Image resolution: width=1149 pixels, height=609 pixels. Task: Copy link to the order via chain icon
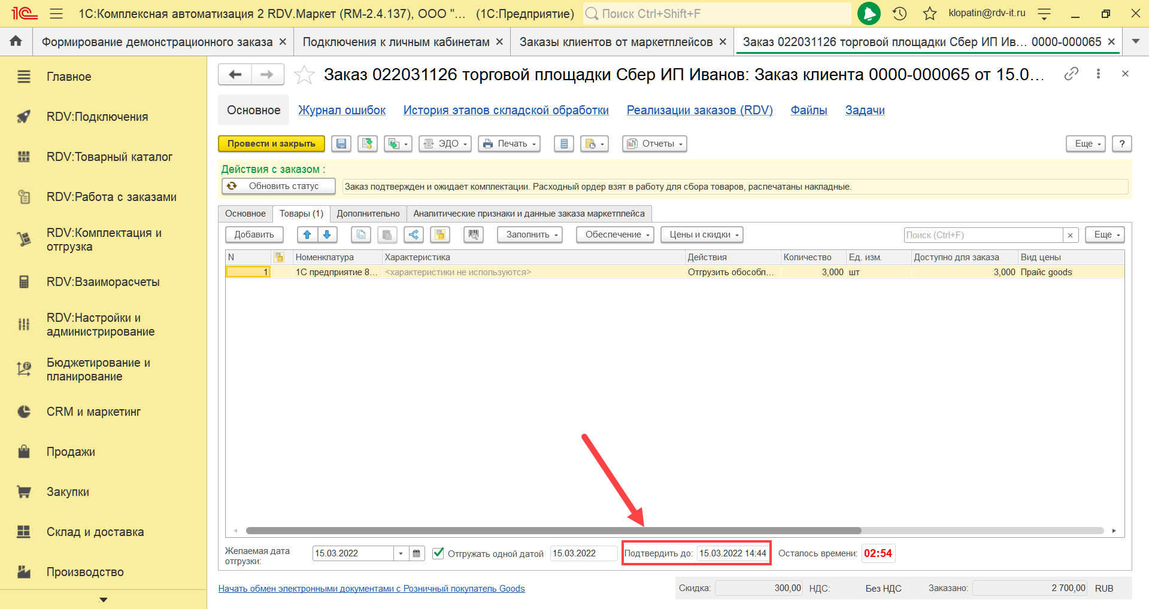pos(1071,74)
